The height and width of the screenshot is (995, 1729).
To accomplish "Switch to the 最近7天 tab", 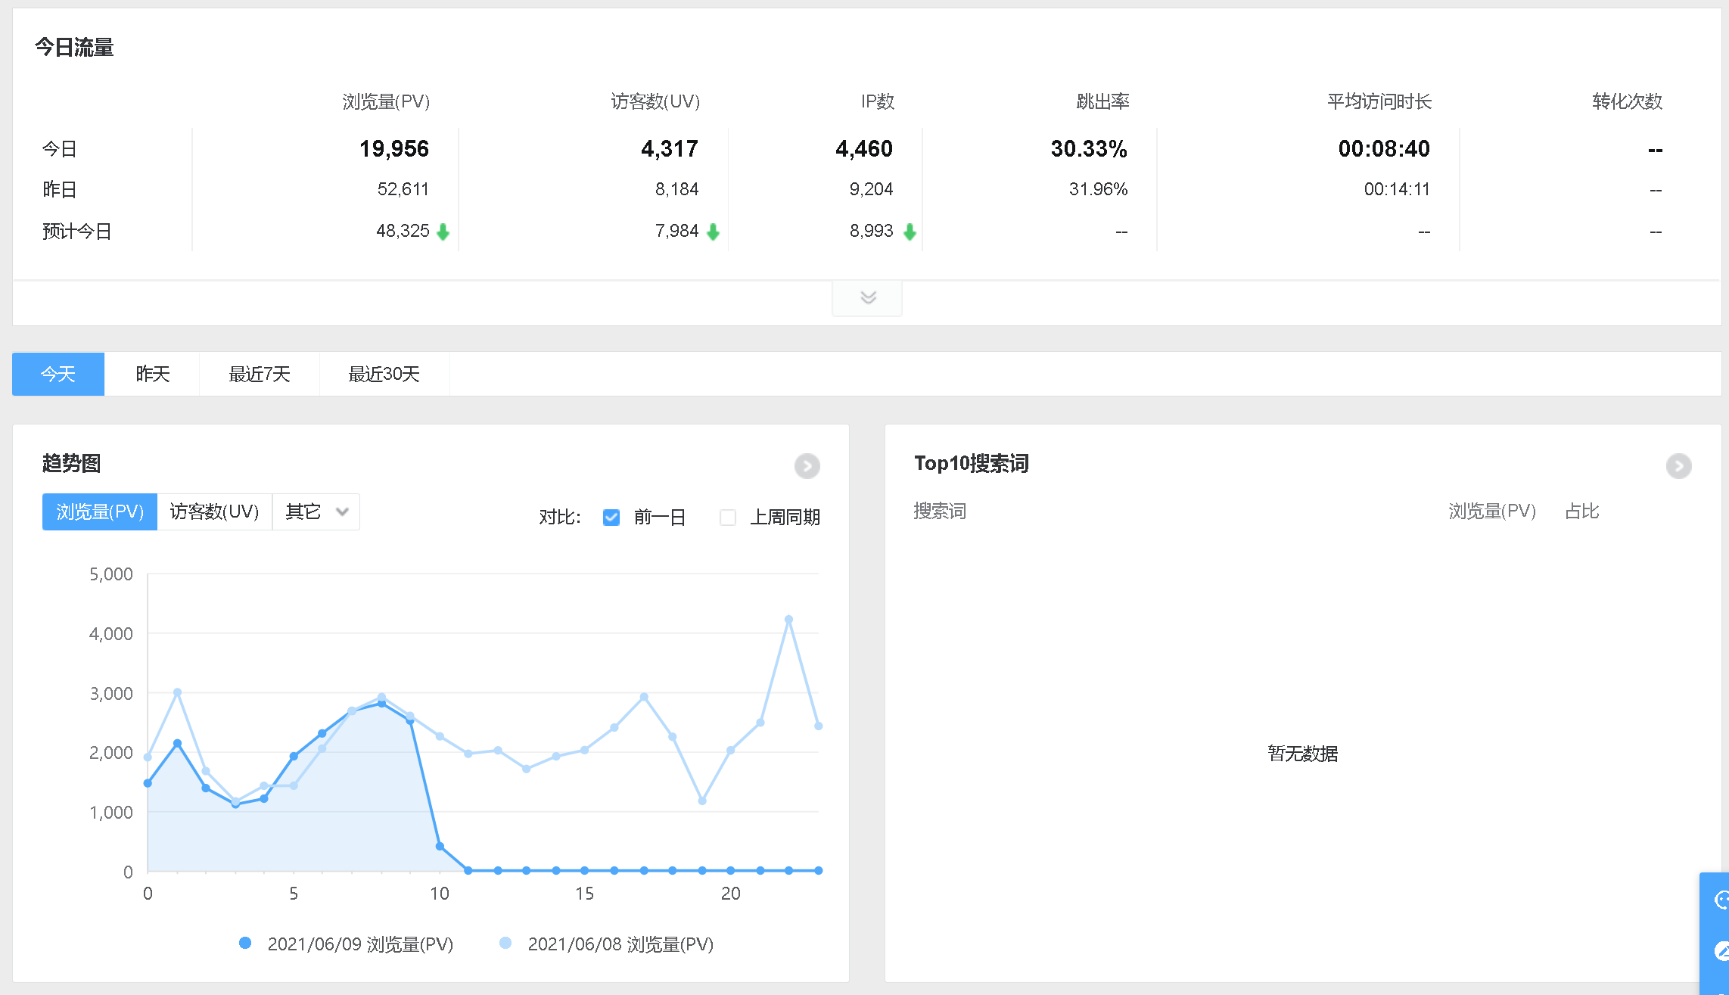I will pos(260,374).
